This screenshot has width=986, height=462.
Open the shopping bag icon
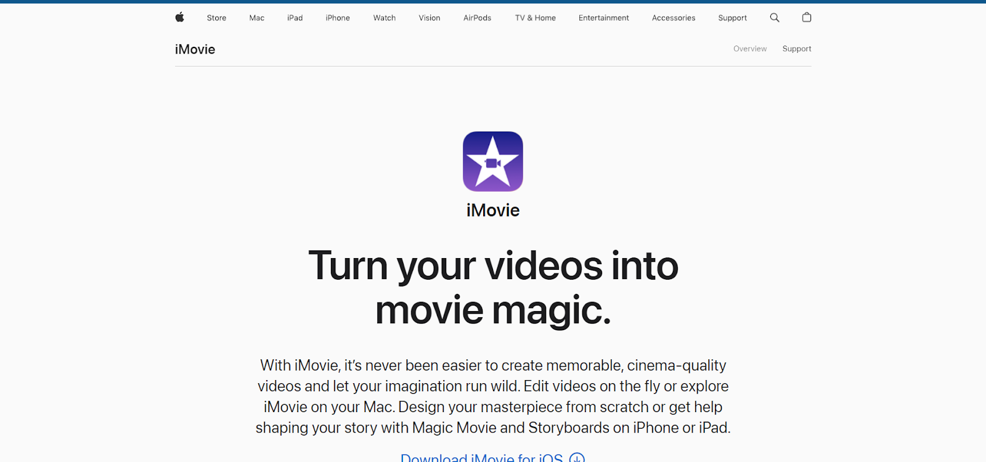coord(807,17)
